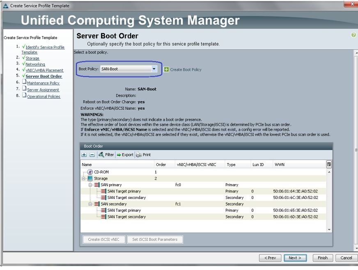Screen dimensions: 358x270
Task: Sort by the Type column header
Action: (x=237, y=165)
